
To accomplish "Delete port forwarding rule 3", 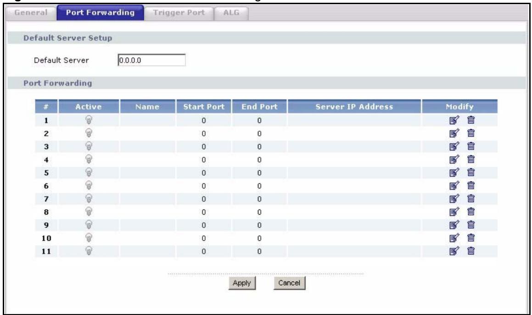I will click(x=471, y=146).
